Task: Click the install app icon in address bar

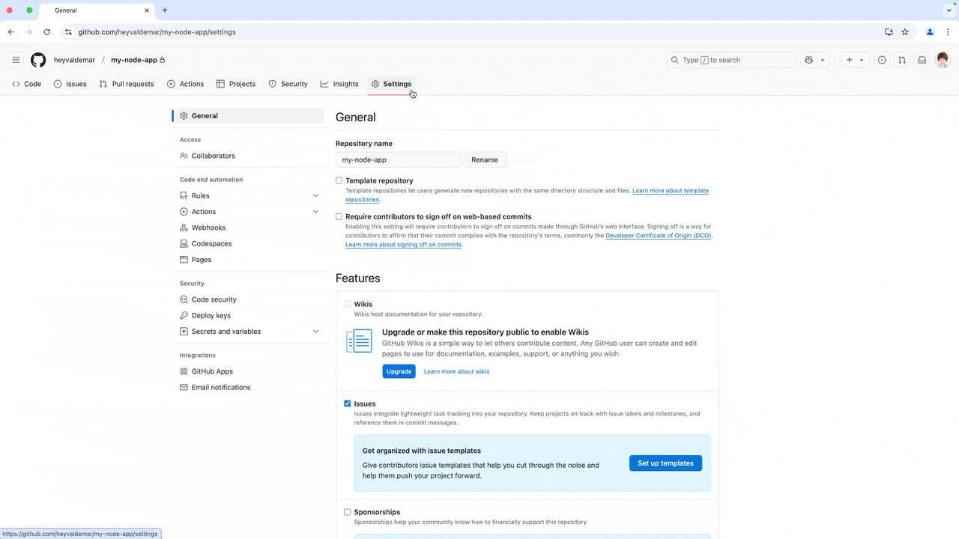Action: pos(889,32)
